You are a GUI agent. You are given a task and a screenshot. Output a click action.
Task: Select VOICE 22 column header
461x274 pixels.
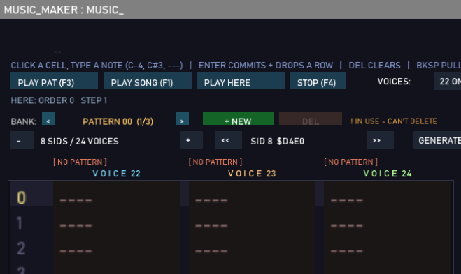117,174
